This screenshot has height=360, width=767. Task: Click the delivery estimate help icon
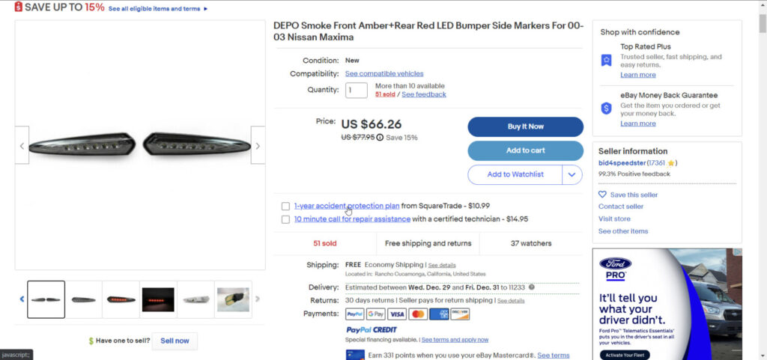click(x=532, y=287)
